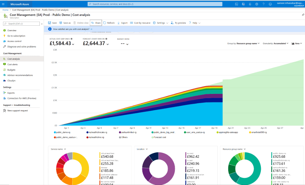
Task: Expand the Settings dropdown in the toolbar
Action: click(x=160, y=23)
